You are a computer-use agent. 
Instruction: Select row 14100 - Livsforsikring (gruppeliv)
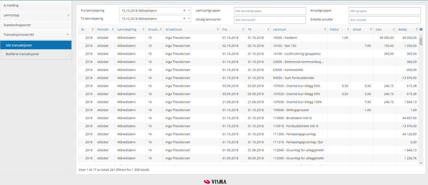point(249,54)
